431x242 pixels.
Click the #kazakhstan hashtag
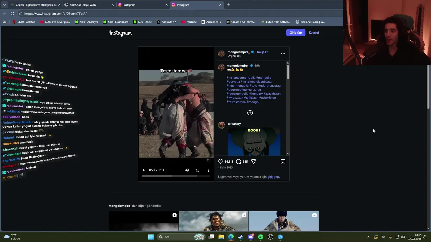(x=272, y=94)
